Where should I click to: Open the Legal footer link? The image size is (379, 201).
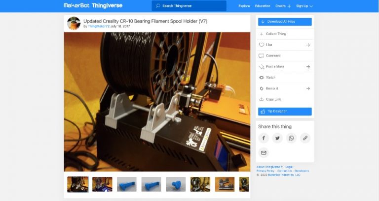[289, 167]
